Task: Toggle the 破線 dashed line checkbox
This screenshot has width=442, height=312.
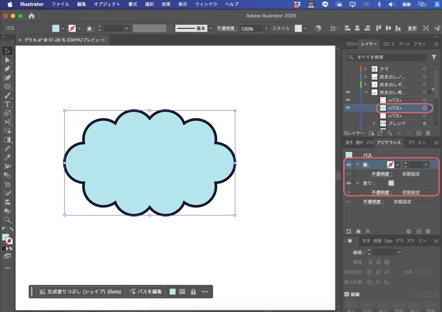Action: point(347,294)
